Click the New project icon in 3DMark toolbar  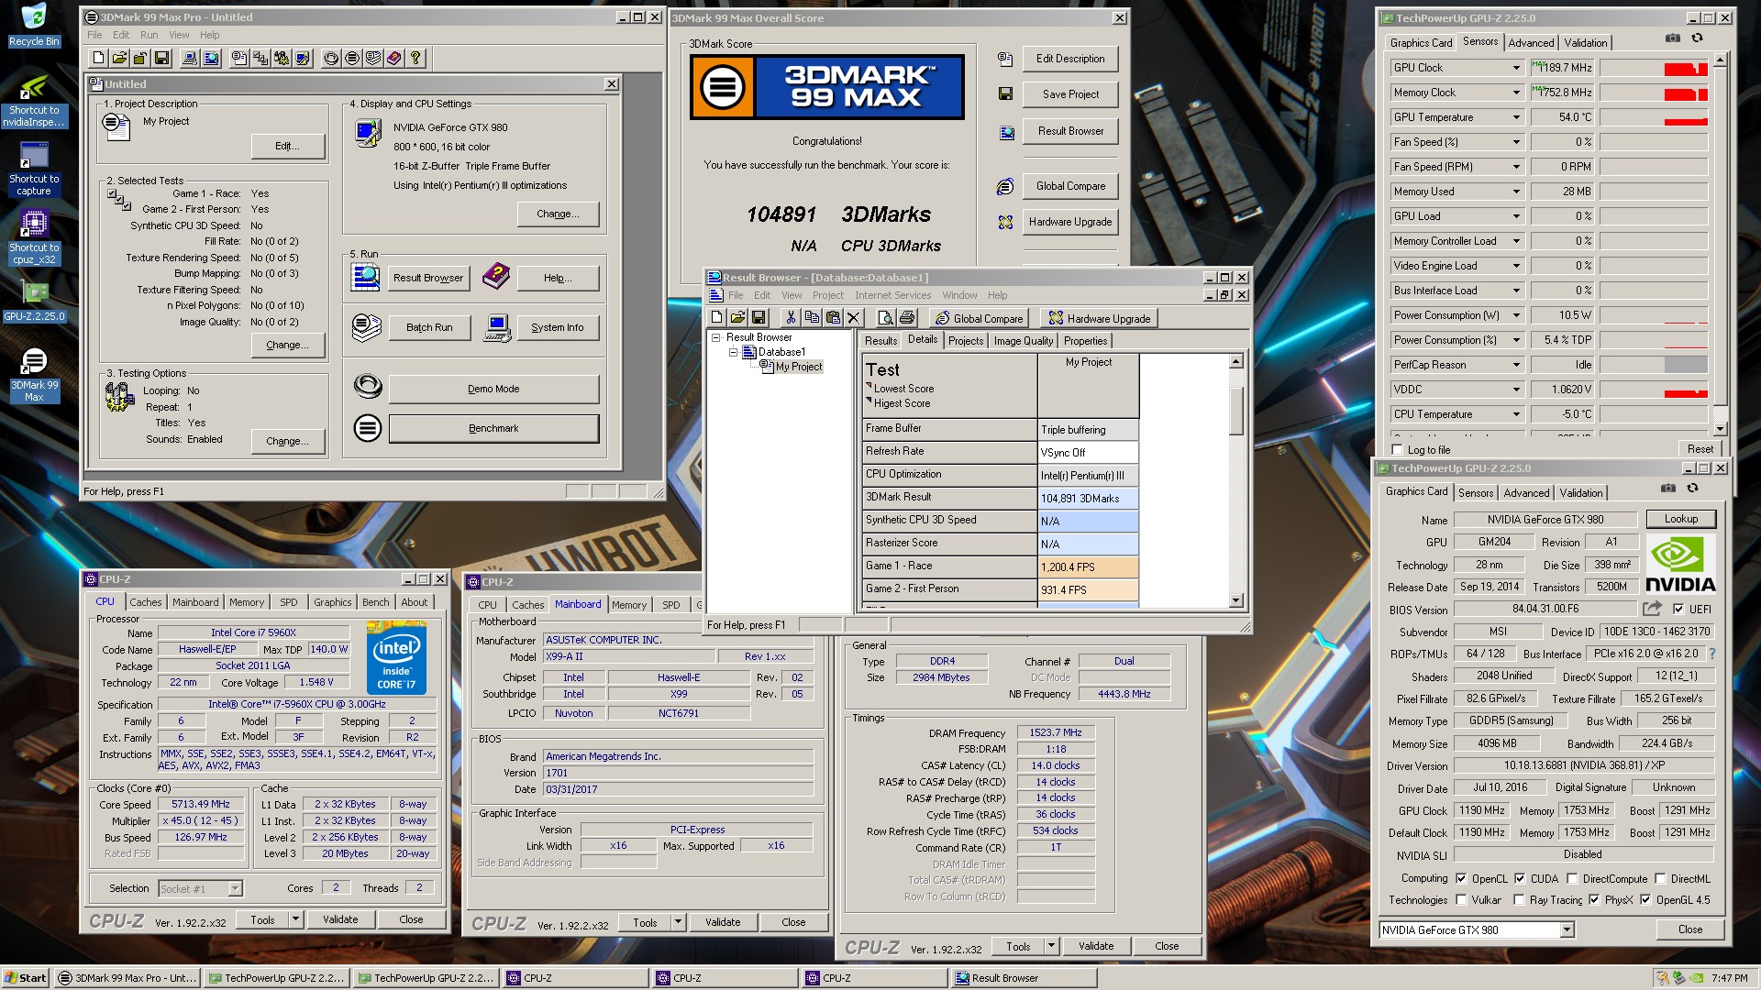98,58
